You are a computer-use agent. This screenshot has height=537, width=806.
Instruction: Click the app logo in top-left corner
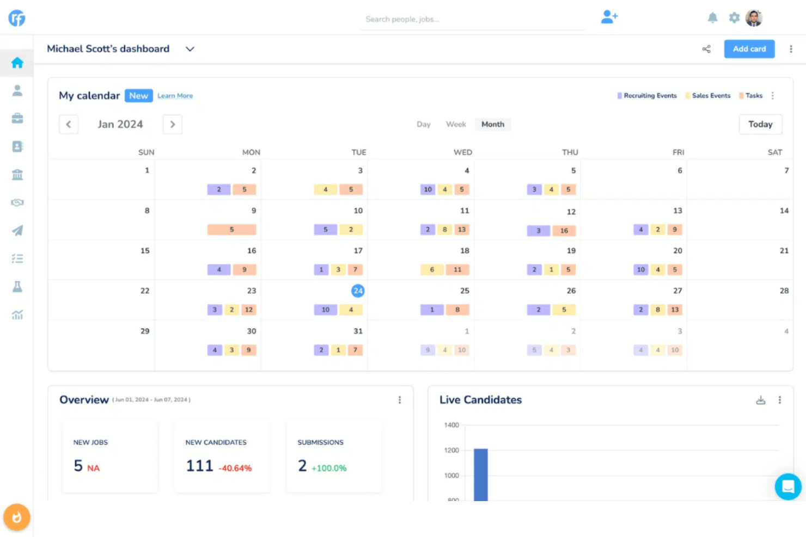(x=17, y=18)
